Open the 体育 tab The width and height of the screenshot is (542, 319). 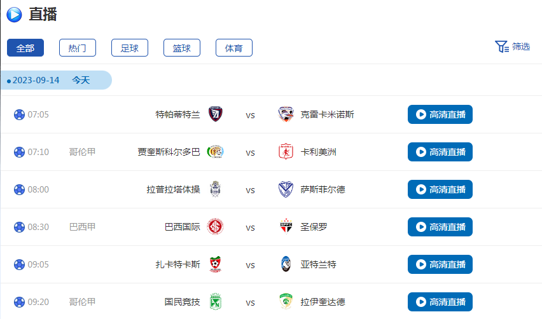point(234,48)
